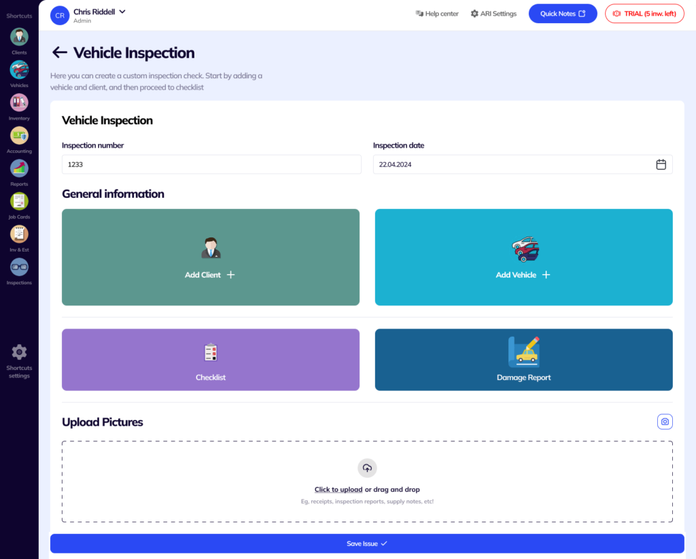Click 'Eg, receipts, inspection reports' hint text

(x=367, y=501)
